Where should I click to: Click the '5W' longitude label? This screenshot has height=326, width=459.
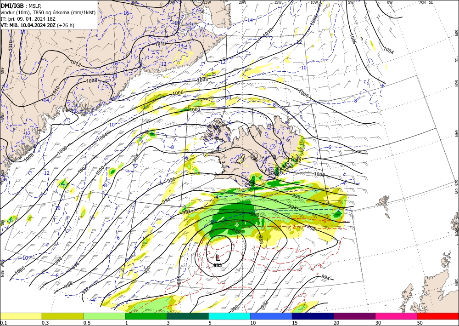(350, 2)
